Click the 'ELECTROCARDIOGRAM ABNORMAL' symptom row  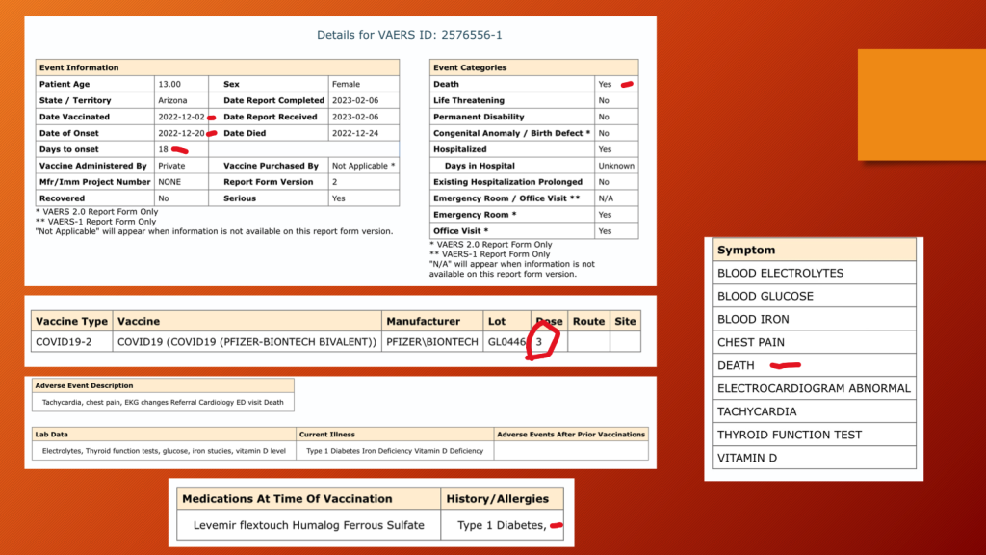[x=813, y=388]
